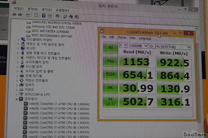Click the back arrow in Device Manager toolbar

tap(14, 15)
